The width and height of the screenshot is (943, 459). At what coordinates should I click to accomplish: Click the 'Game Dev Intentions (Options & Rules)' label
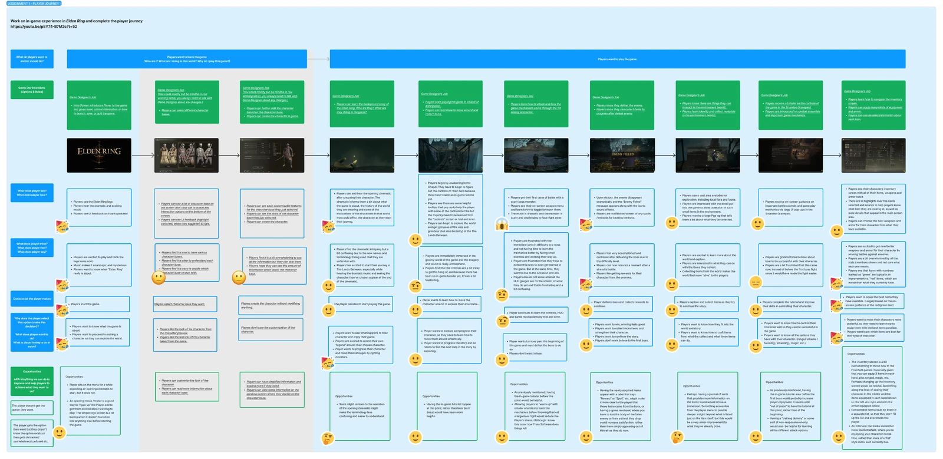[x=32, y=90]
